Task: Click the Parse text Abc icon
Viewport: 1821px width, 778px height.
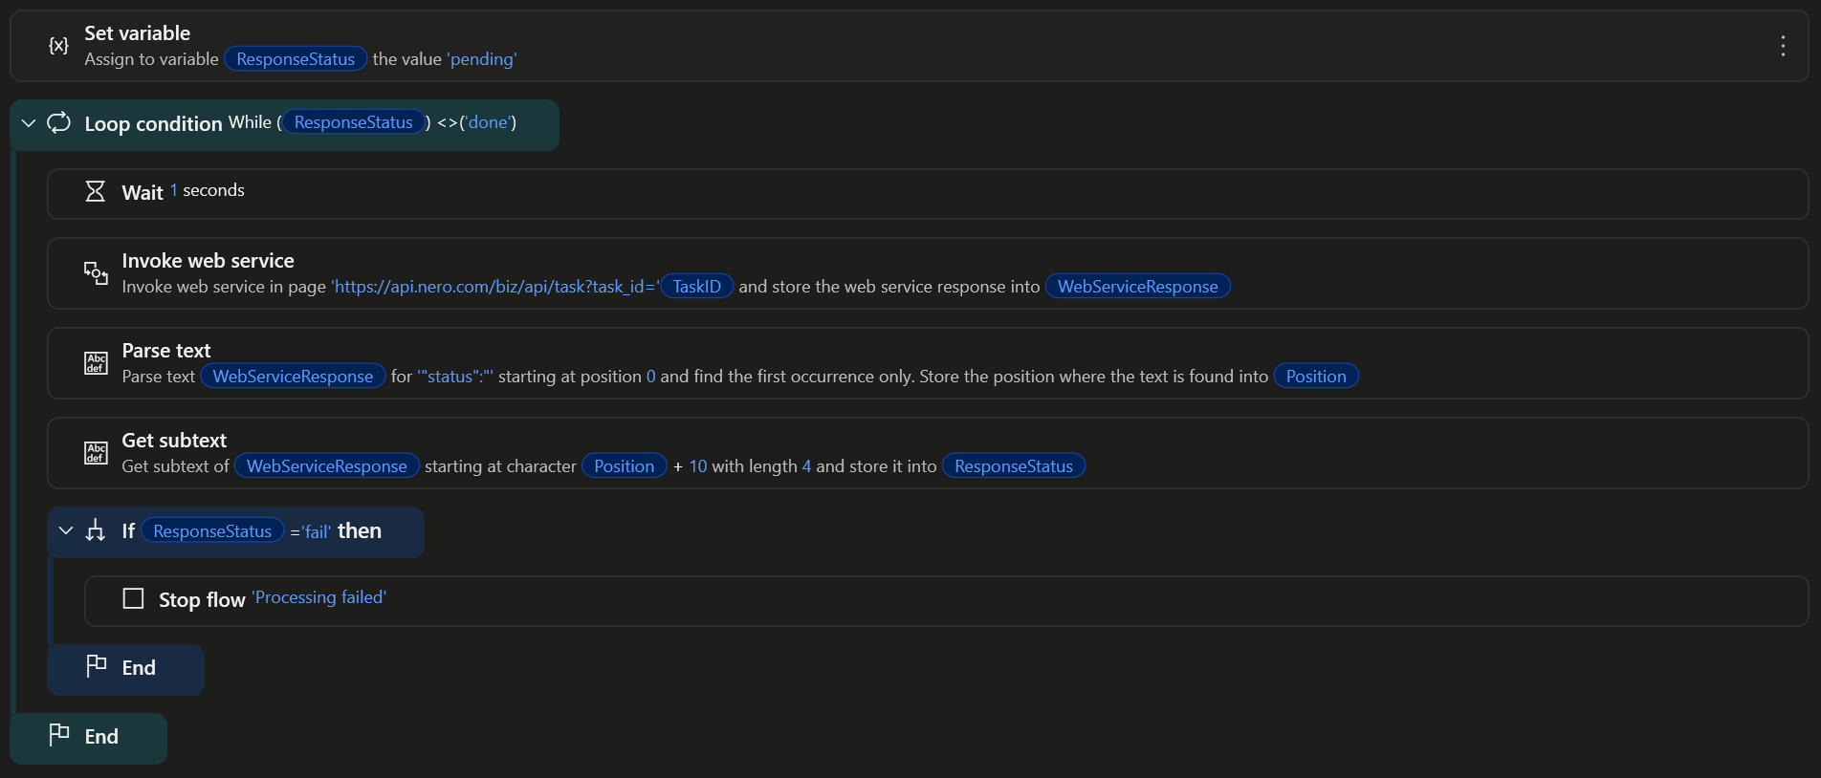Action: click(96, 363)
